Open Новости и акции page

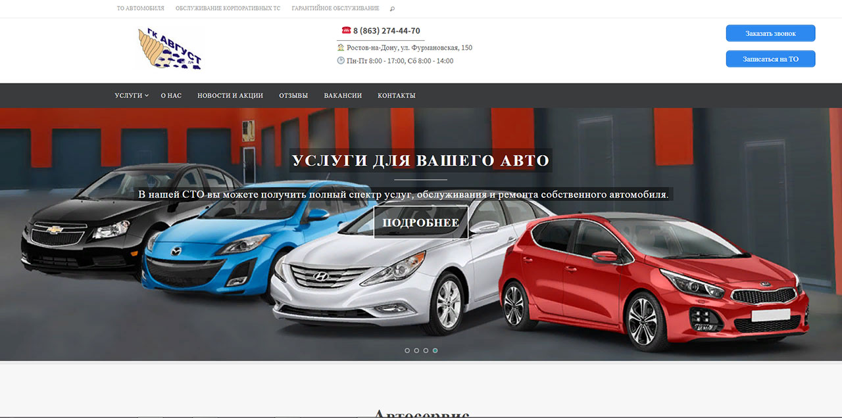pos(230,95)
